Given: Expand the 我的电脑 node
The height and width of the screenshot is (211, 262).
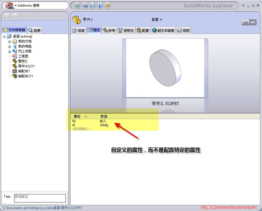Looking at the screenshot, I should click(9, 47).
